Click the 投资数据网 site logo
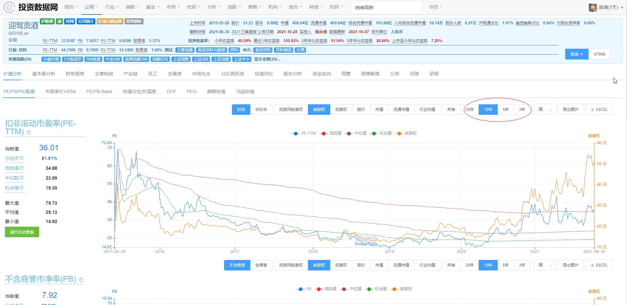The image size is (627, 305). point(31,7)
